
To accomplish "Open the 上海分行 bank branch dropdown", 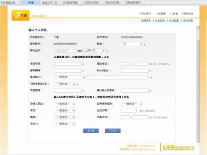I will point(95,50).
